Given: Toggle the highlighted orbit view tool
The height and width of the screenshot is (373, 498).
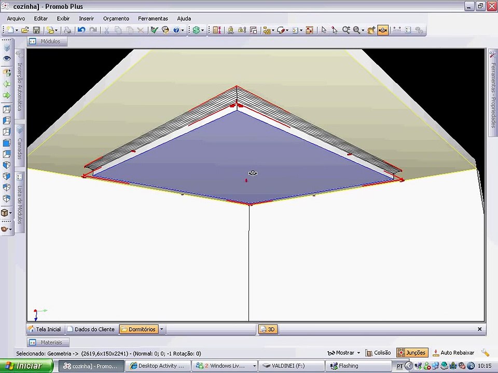Looking at the screenshot, I should pyautogui.click(x=383, y=30).
